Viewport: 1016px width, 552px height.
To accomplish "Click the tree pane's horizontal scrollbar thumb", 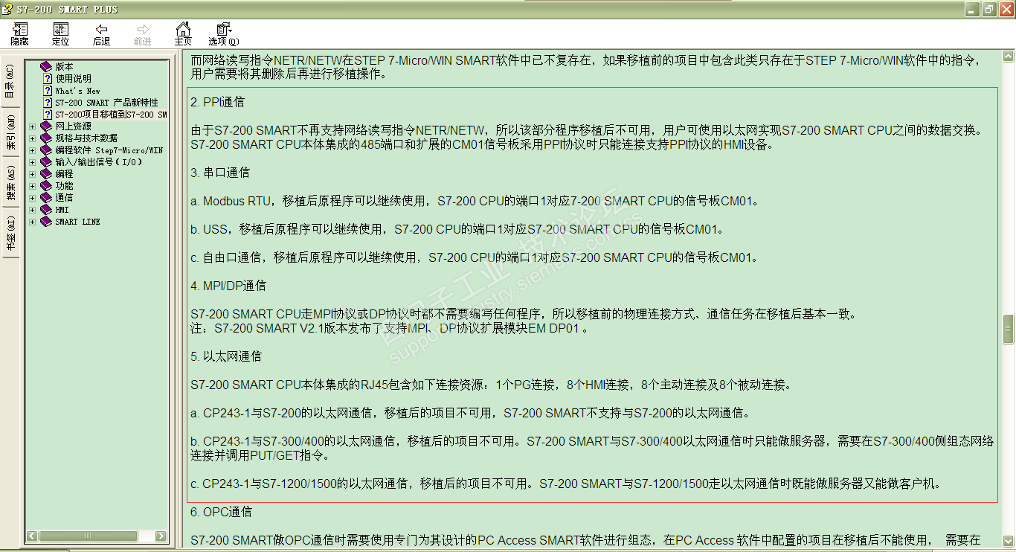I will (87, 536).
